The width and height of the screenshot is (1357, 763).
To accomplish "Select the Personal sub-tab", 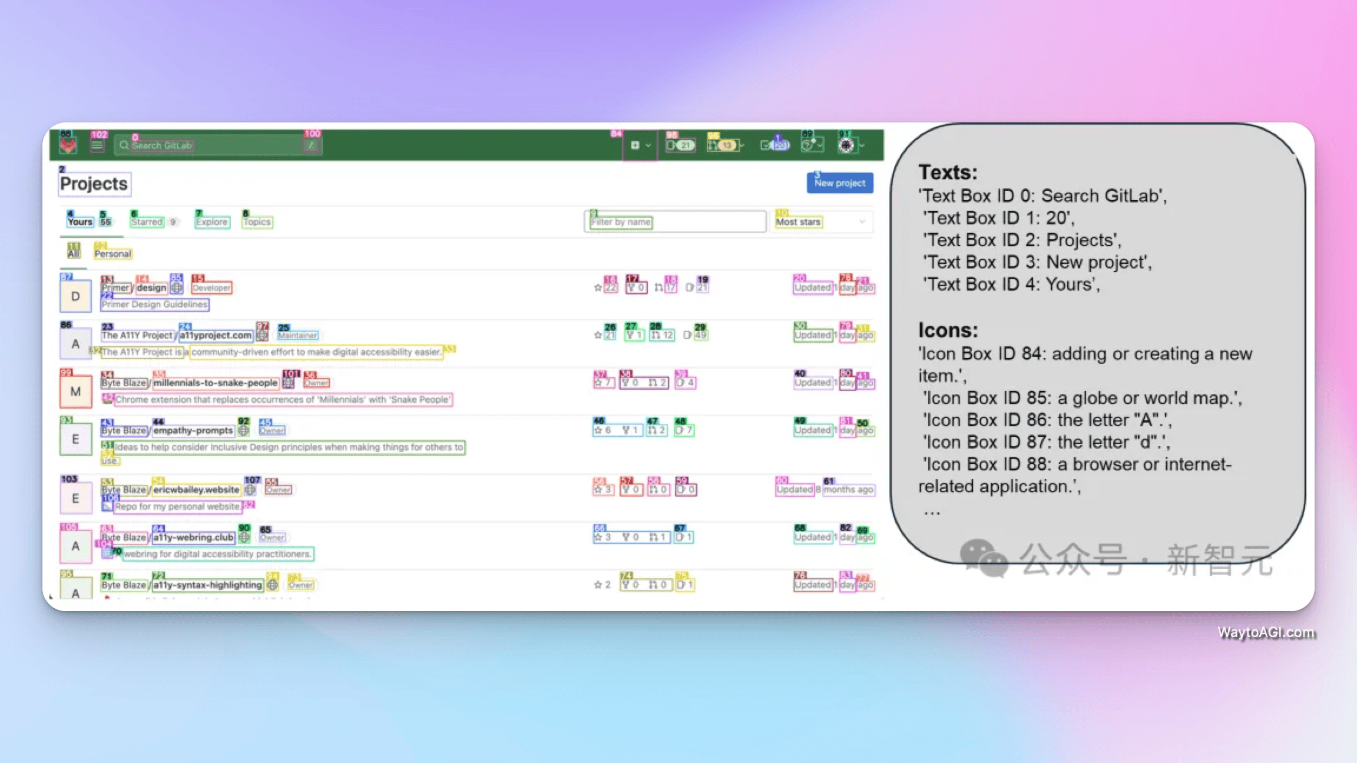I will click(x=113, y=254).
